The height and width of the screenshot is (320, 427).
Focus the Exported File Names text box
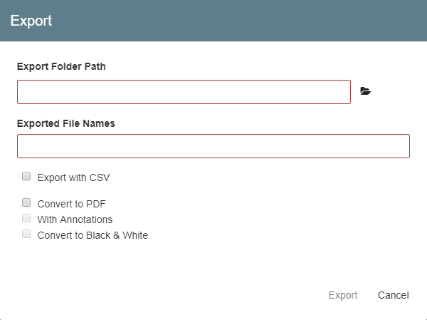pyautogui.click(x=213, y=146)
